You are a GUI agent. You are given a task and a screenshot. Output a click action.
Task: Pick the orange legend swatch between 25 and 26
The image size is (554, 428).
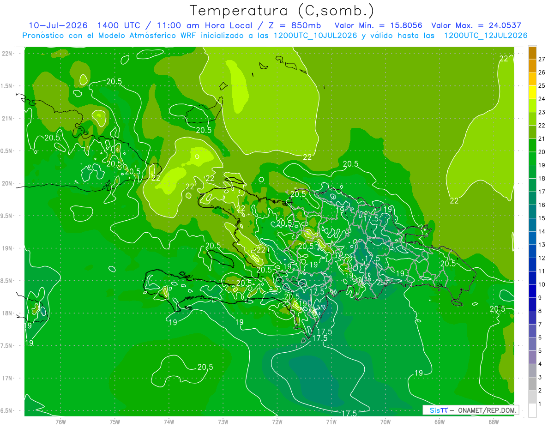click(x=532, y=79)
